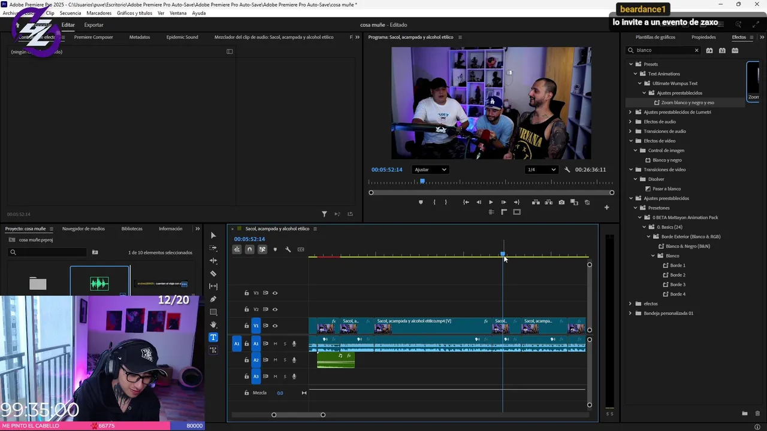
Task: Select the Razor tool
Action: 213,274
